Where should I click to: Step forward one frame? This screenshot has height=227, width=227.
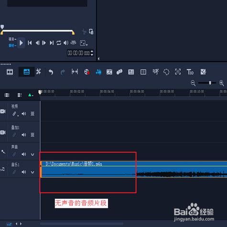44,43
